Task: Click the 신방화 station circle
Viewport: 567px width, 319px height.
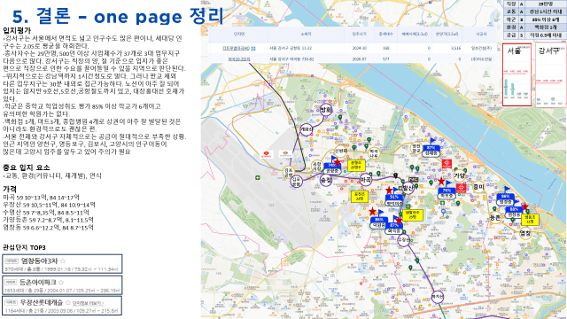Action: click(x=340, y=151)
